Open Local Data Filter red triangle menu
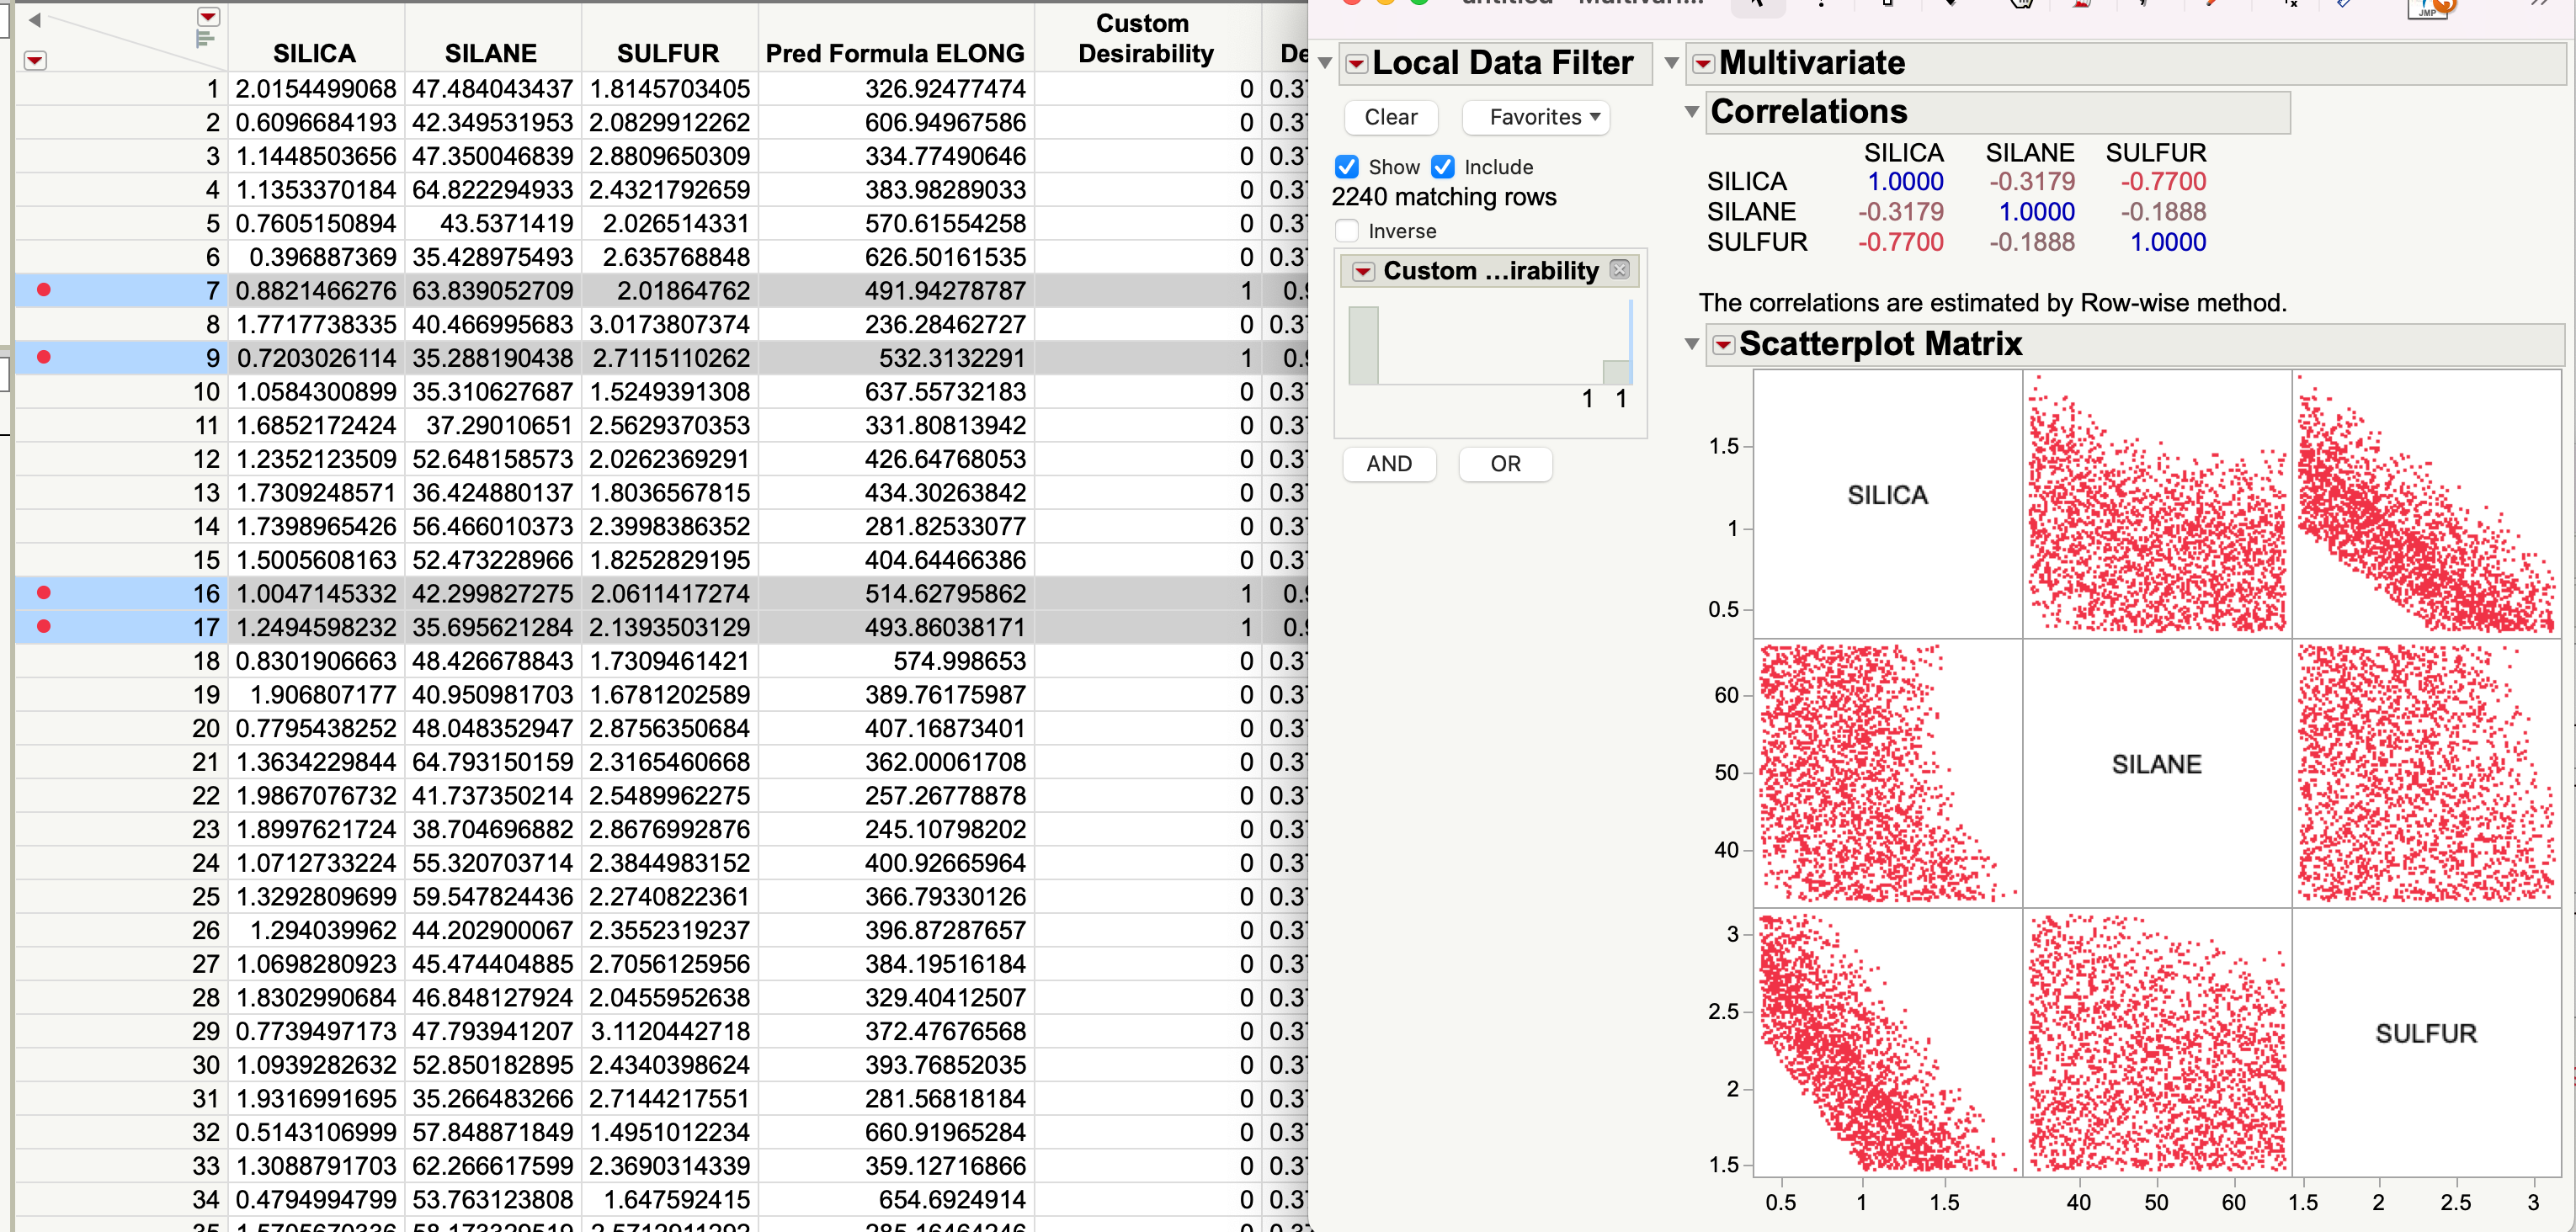Viewport: 2576px width, 1232px height. click(x=1356, y=64)
